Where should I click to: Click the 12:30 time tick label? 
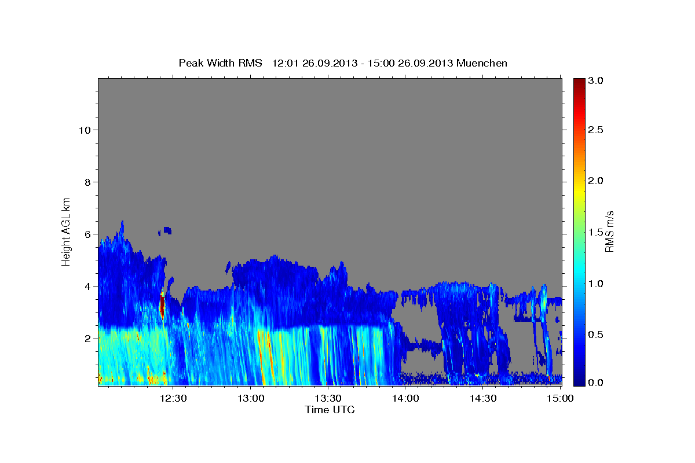(x=173, y=398)
